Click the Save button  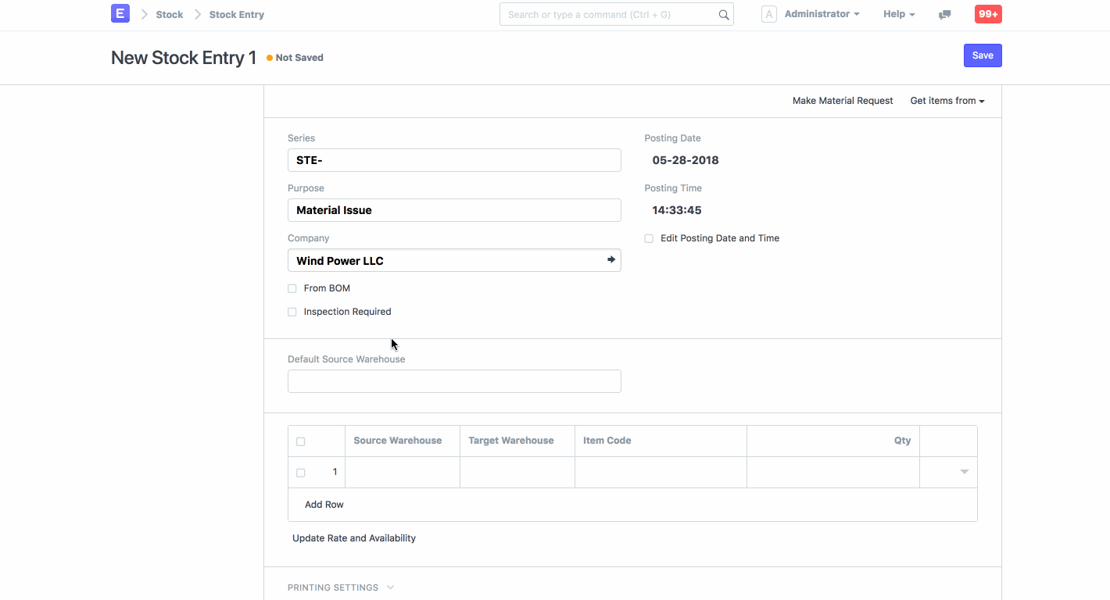tap(983, 55)
